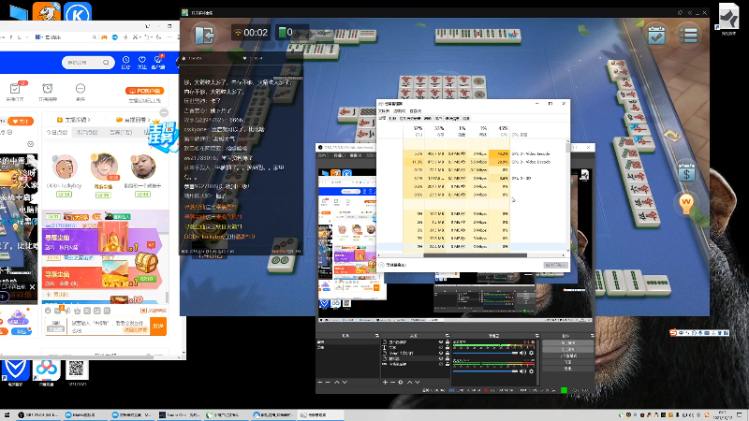Click the dollar shop icon in the mahjong game
The height and width of the screenshot is (421, 749).
pyautogui.click(x=686, y=173)
